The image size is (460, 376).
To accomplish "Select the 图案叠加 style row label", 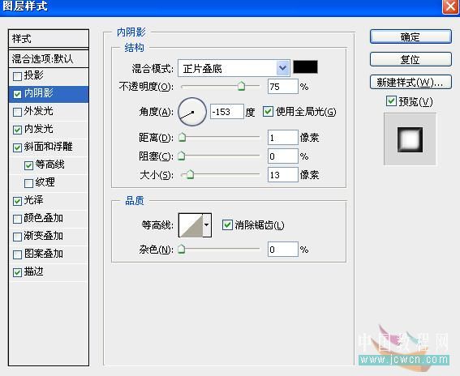I will (x=44, y=254).
